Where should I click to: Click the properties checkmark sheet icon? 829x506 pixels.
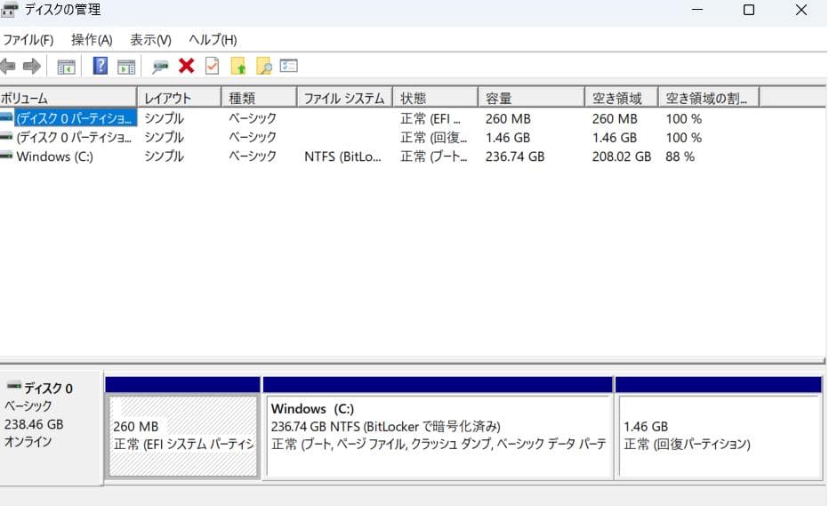pos(212,66)
